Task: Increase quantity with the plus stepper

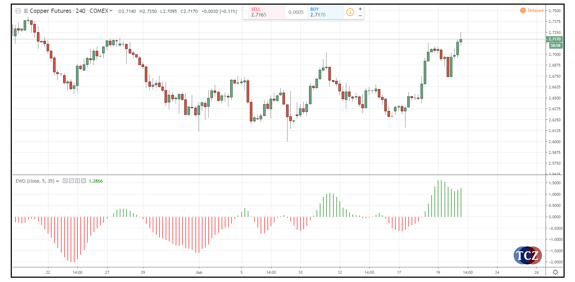Action: coord(360,9)
